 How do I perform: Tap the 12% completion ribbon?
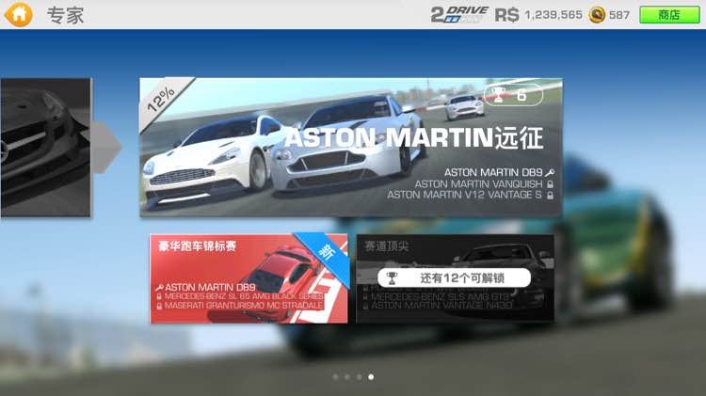click(161, 100)
